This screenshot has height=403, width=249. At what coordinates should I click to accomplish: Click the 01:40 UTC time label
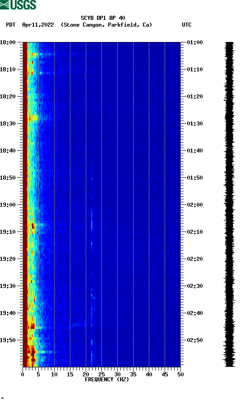(x=195, y=151)
